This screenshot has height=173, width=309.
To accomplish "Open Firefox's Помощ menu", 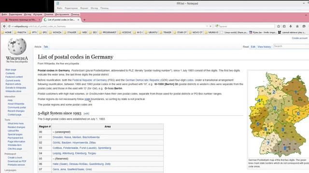I will [75, 14].
